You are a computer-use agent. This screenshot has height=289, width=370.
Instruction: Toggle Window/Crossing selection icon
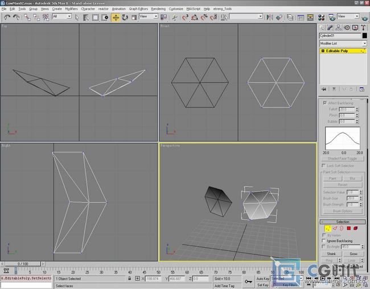coord(105,17)
